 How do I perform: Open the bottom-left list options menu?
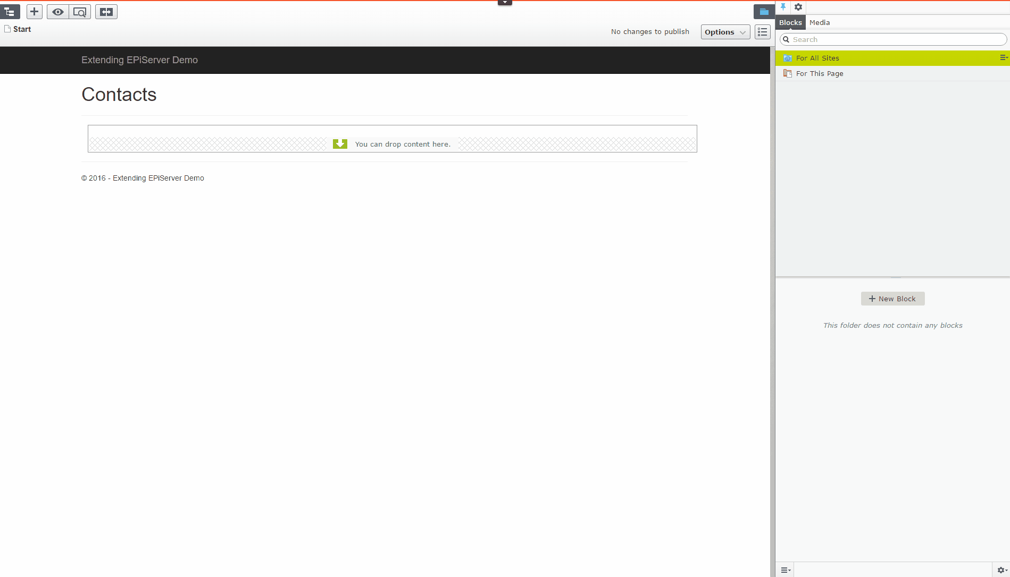[x=786, y=570]
